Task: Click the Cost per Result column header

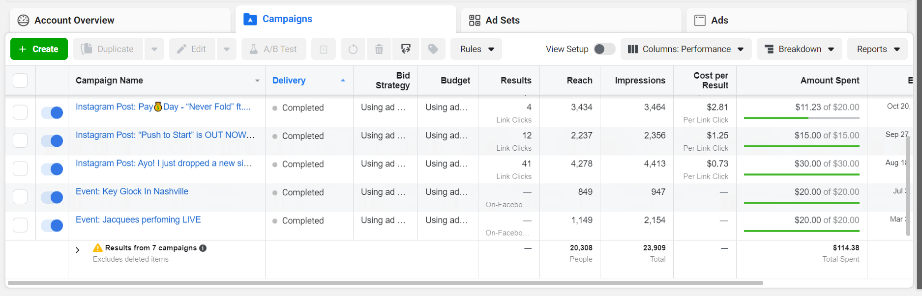Action: tap(705, 80)
